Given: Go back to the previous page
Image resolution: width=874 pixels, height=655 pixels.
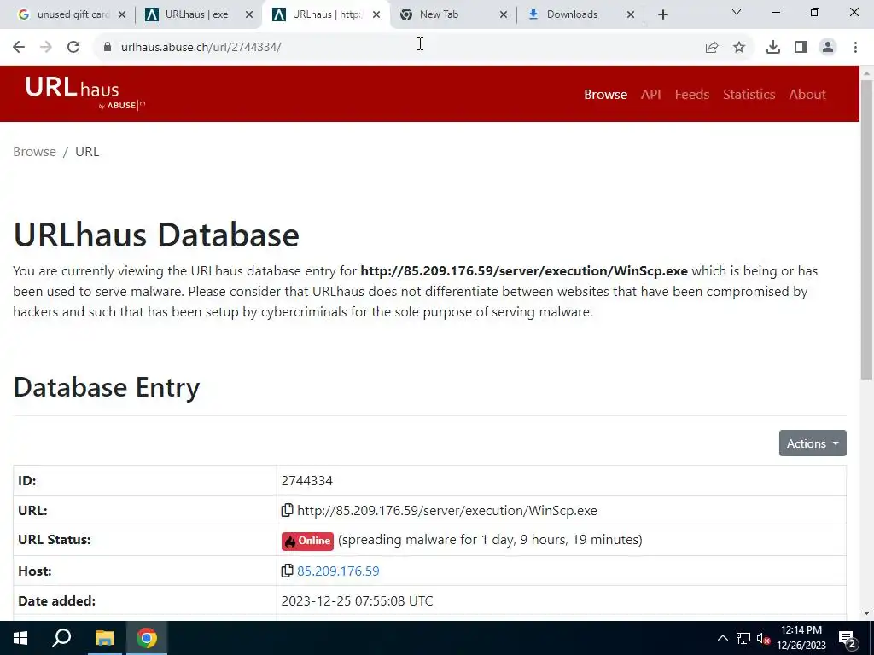Looking at the screenshot, I should point(19,47).
